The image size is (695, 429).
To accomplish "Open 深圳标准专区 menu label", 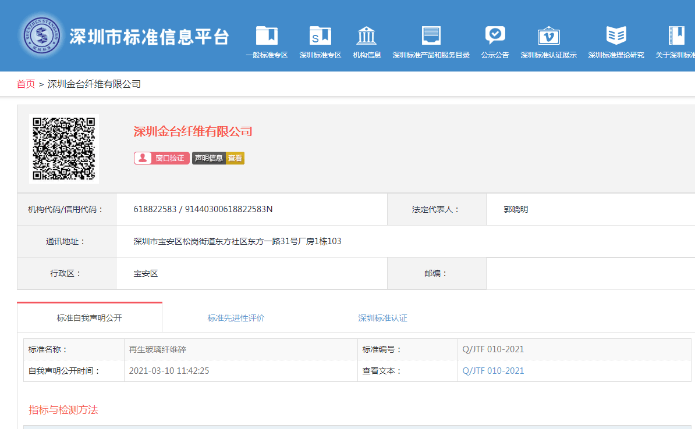I will (320, 55).
